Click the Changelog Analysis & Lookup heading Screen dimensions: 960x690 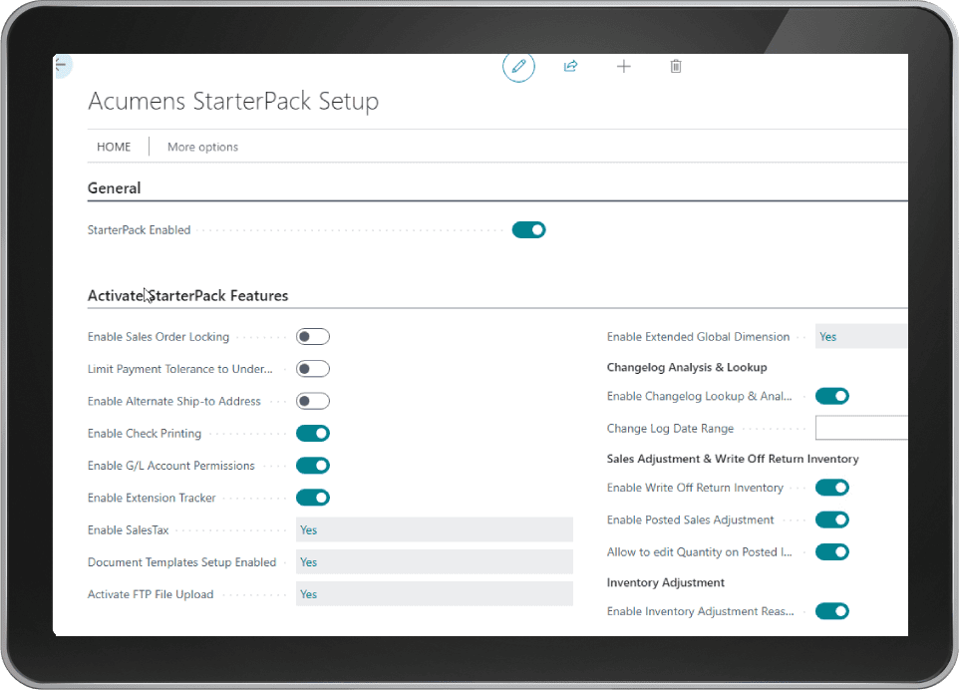[x=687, y=367]
